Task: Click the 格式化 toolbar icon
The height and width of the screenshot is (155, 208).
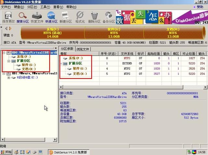Action: (x=80, y=17)
